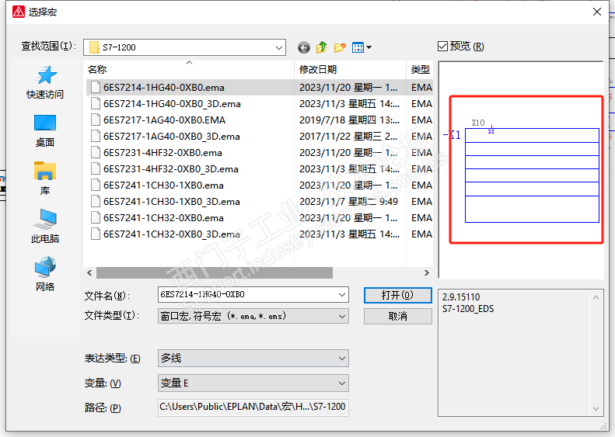The height and width of the screenshot is (437, 615).
Task: Expand the 文件名 filename dropdown
Action: (342, 294)
